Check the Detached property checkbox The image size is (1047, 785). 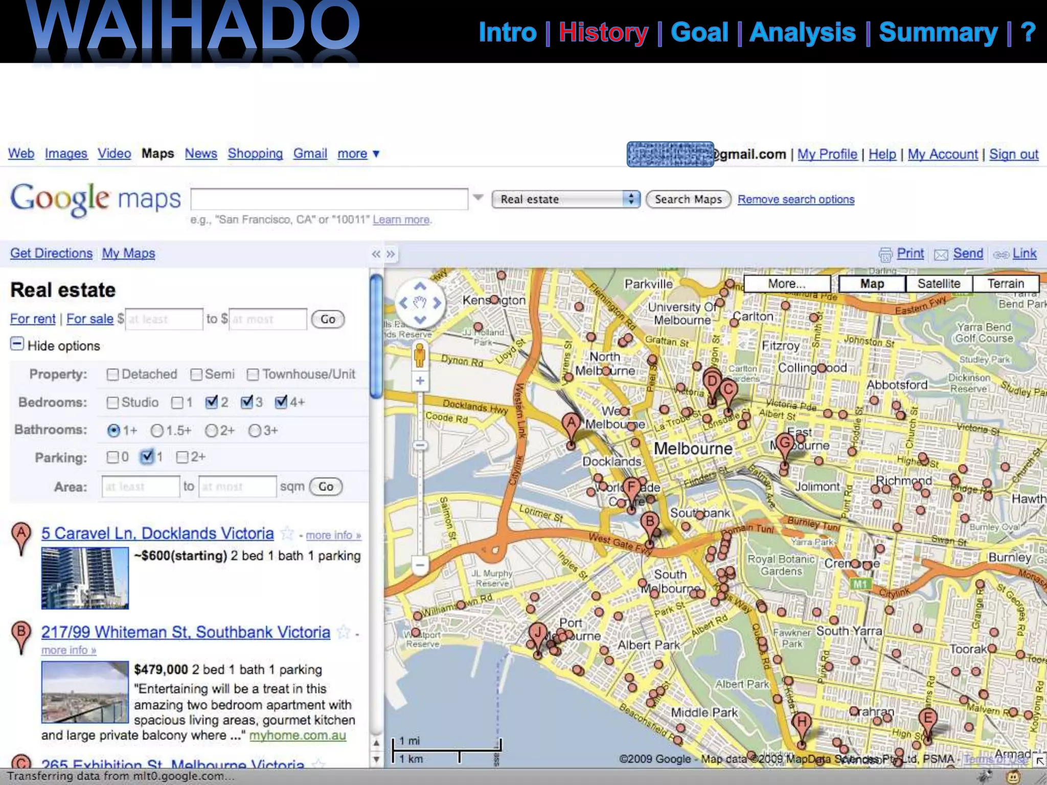tap(112, 375)
